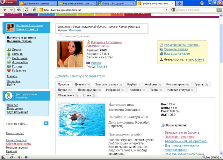Click the edit profile pencil icon
223x160 pixels.
tap(162, 45)
